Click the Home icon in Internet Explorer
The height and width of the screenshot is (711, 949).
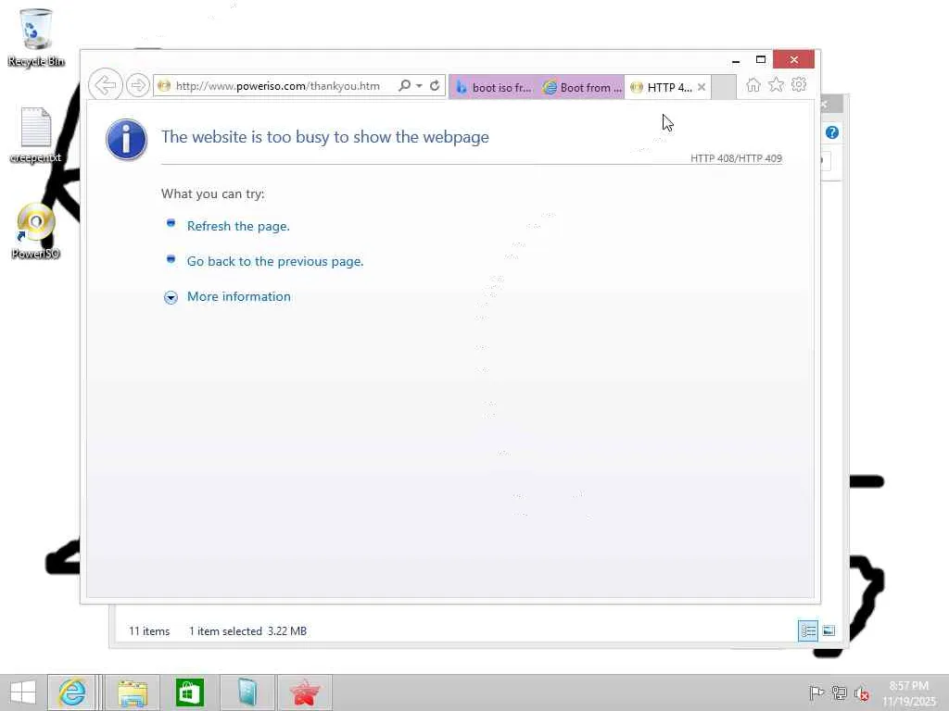tap(753, 85)
